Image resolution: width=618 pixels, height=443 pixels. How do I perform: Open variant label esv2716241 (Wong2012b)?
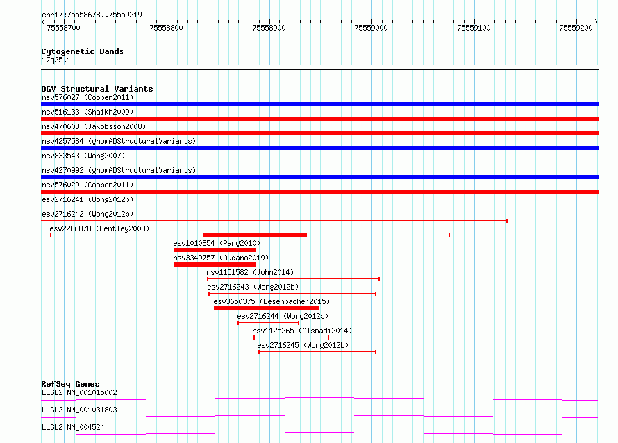pos(87,199)
